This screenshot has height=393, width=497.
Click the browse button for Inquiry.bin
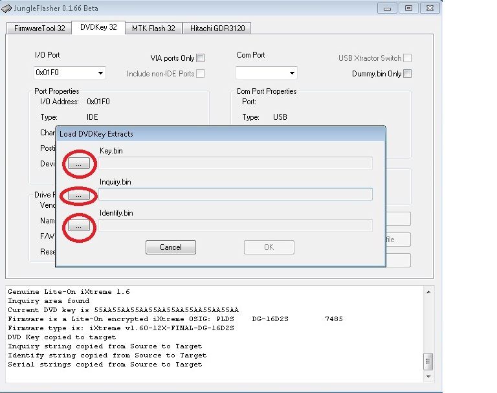[78, 195]
